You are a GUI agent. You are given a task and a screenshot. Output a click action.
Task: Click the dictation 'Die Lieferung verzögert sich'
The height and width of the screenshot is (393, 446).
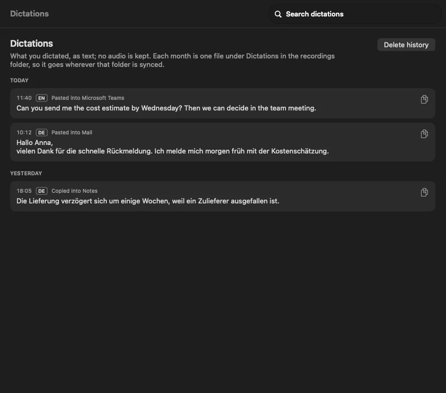point(148,201)
